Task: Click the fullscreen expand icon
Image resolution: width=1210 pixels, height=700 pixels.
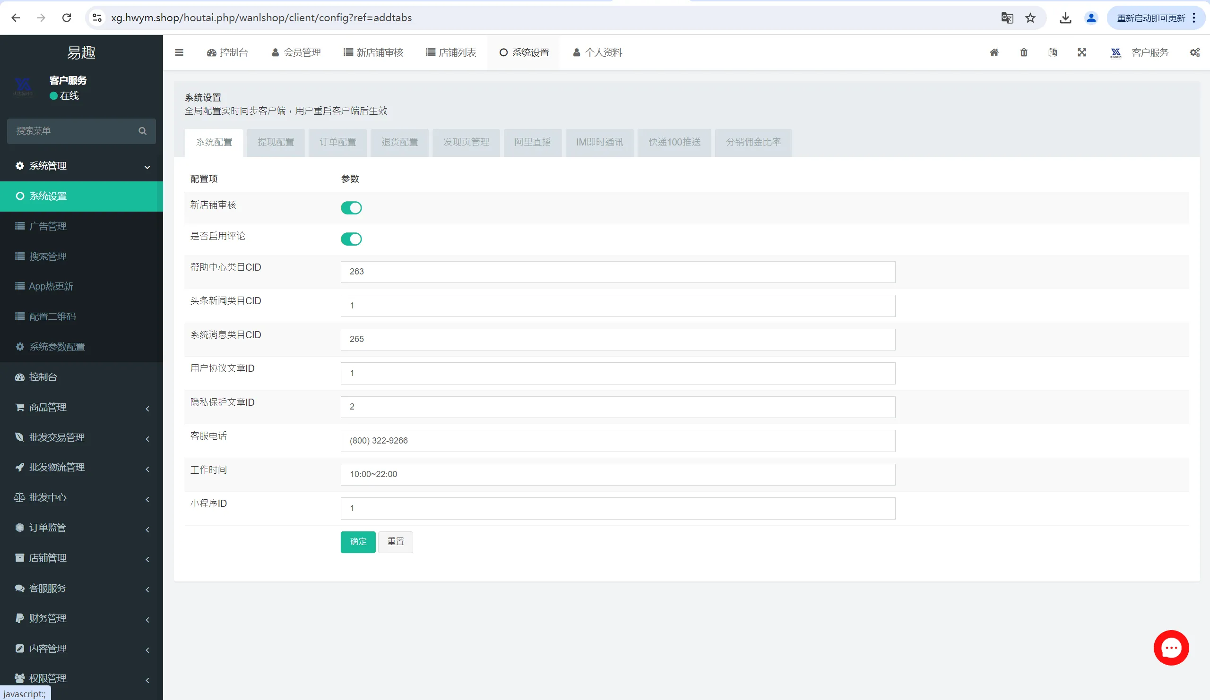Action: pos(1082,52)
